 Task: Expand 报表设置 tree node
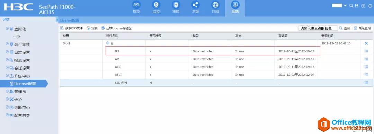[7, 60]
